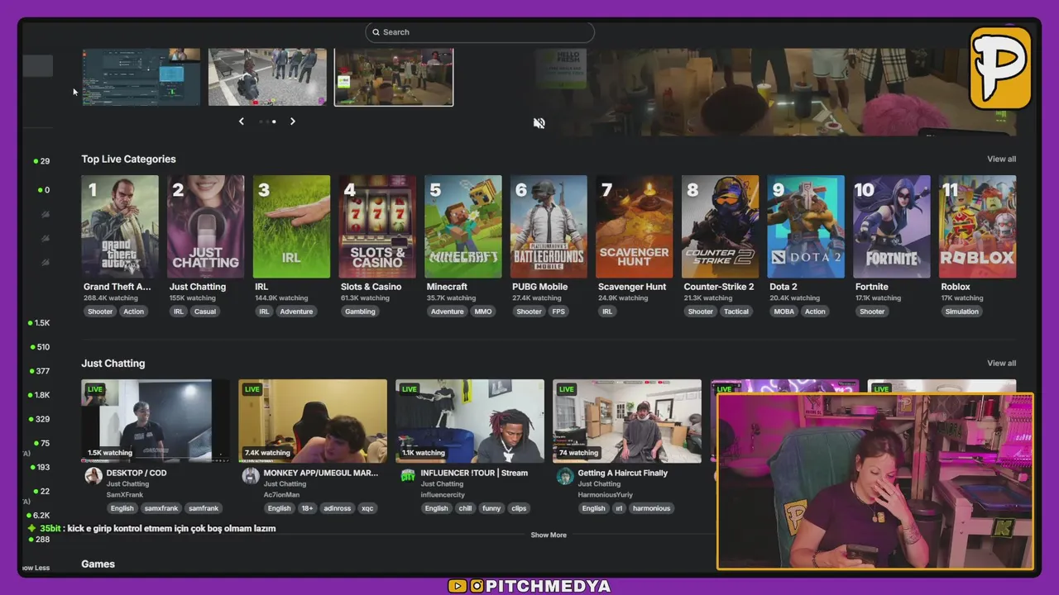Image resolution: width=1059 pixels, height=595 pixels.
Task: Unmute the featured stream player
Action: click(539, 123)
